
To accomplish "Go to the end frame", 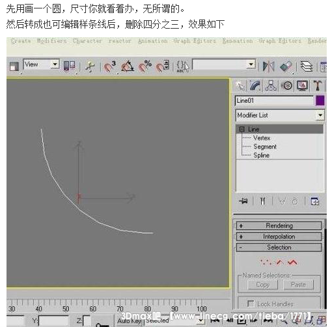I will (x=269, y=320).
